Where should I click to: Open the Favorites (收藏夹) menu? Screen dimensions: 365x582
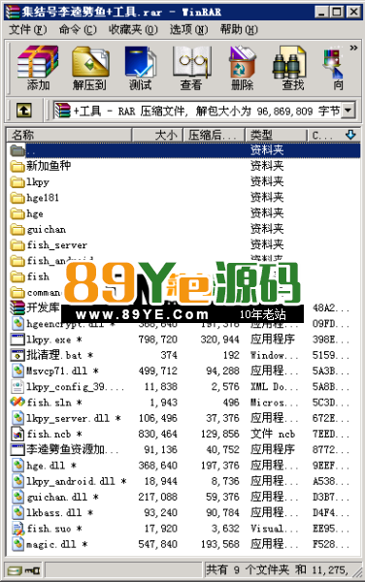[x=133, y=29]
